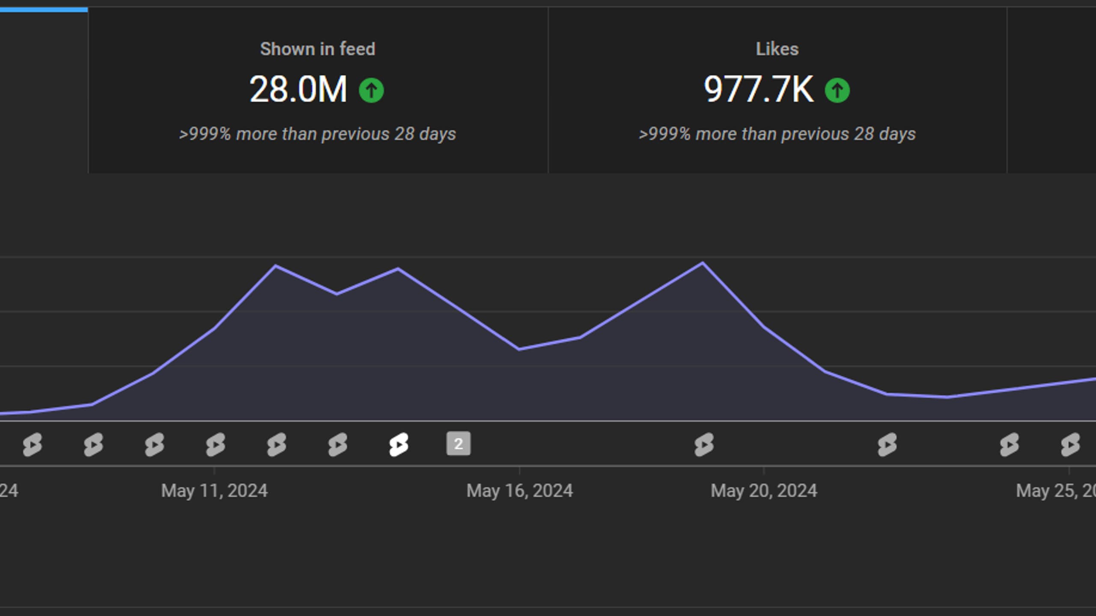This screenshot has width=1096, height=616.
Task: Click green up arrow beside 28.0M
Action: tap(371, 90)
